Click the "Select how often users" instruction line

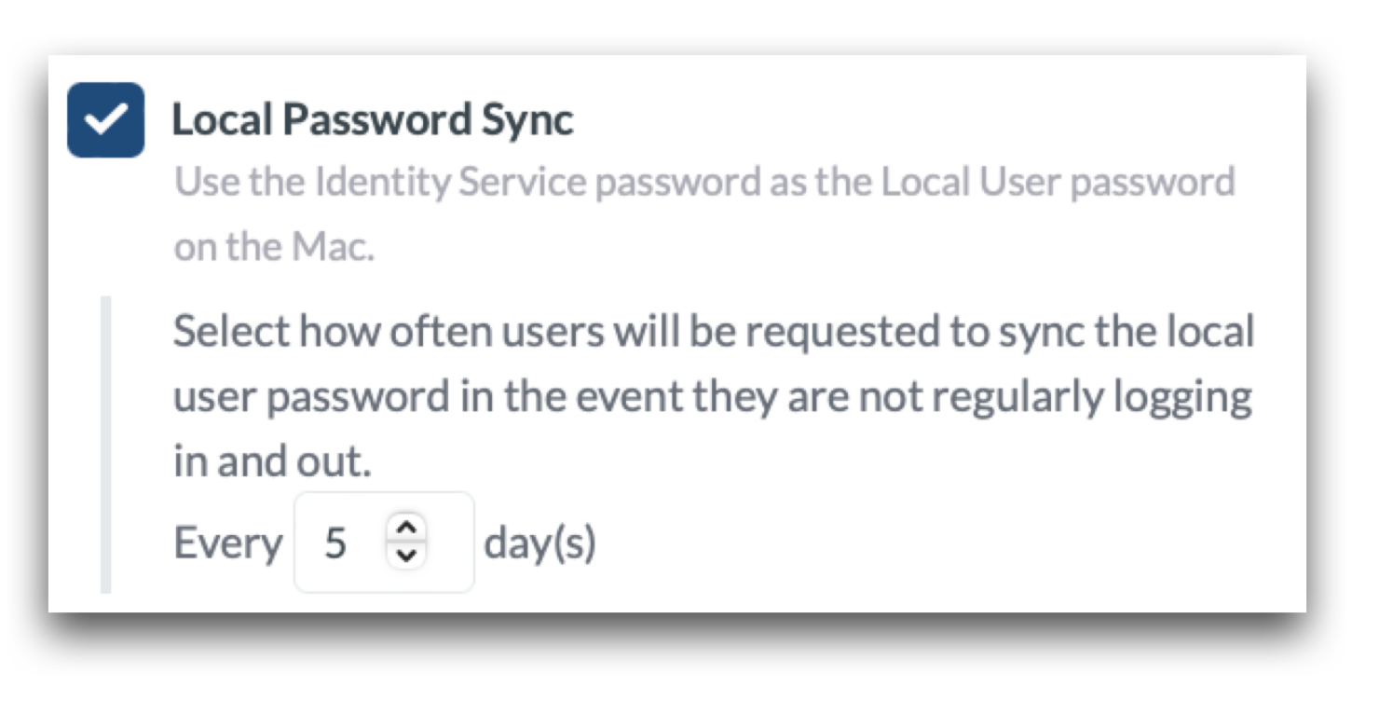tap(714, 332)
